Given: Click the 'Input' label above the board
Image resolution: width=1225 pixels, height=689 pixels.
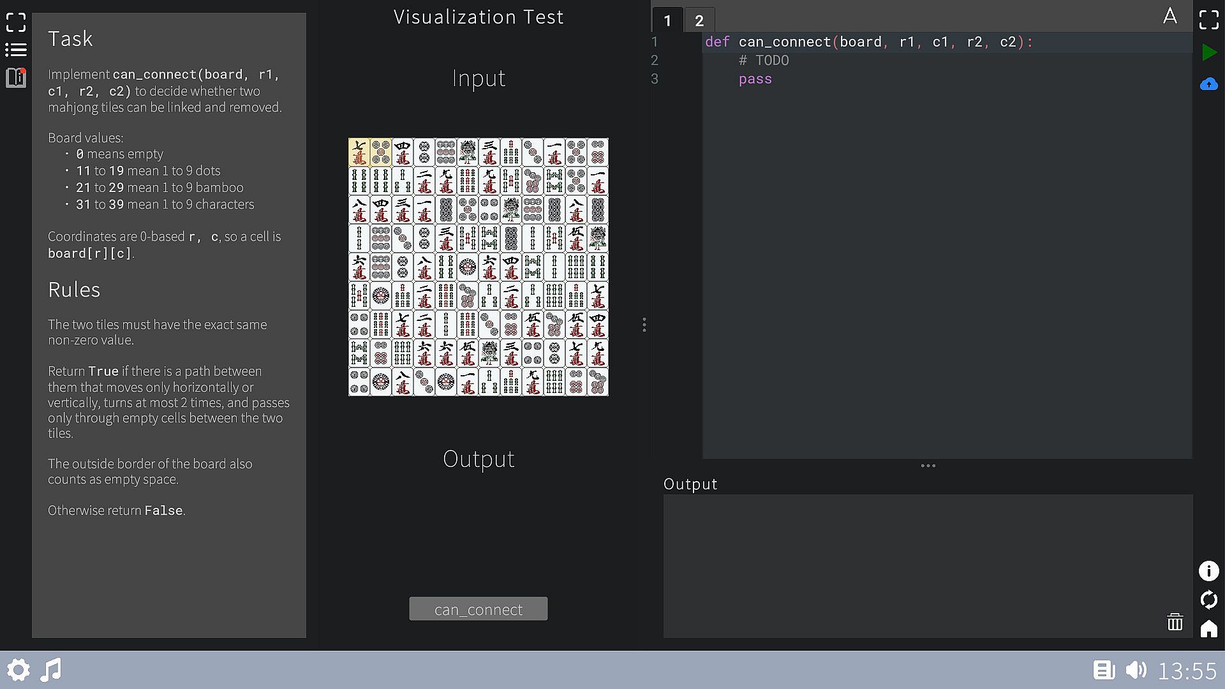Looking at the screenshot, I should tap(478, 78).
